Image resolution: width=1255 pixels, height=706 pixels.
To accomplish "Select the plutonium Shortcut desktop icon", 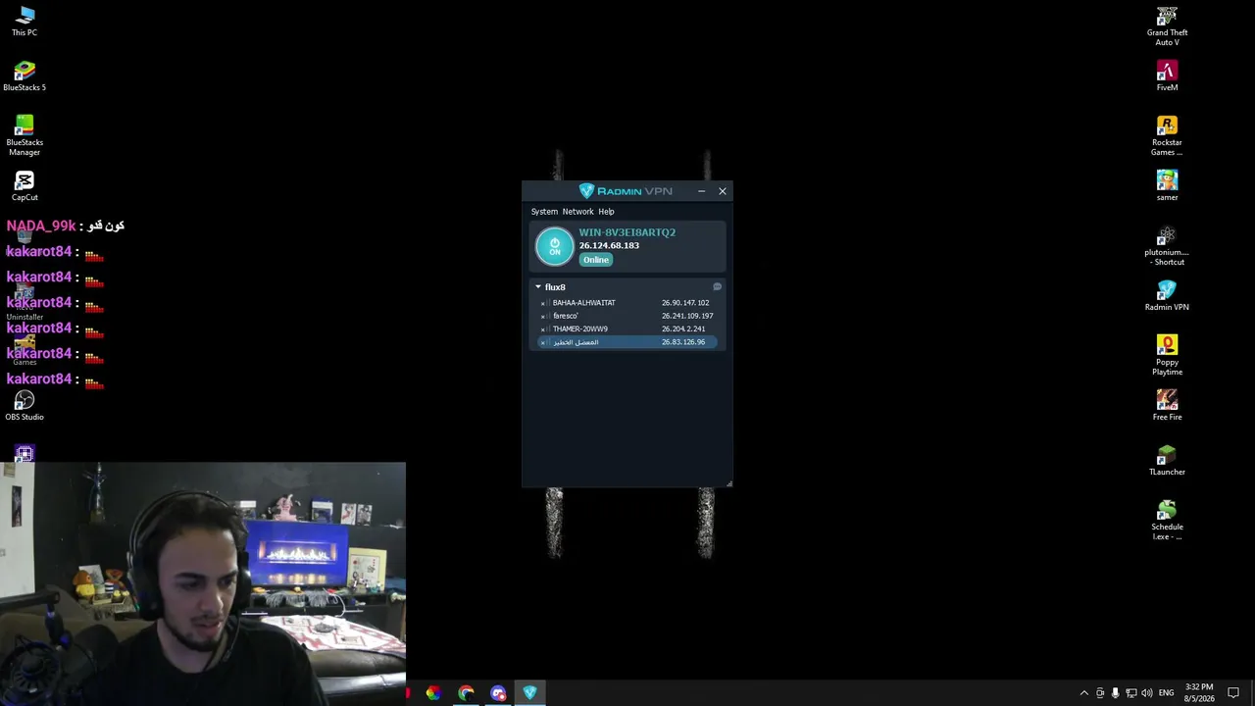I will click(x=1167, y=246).
